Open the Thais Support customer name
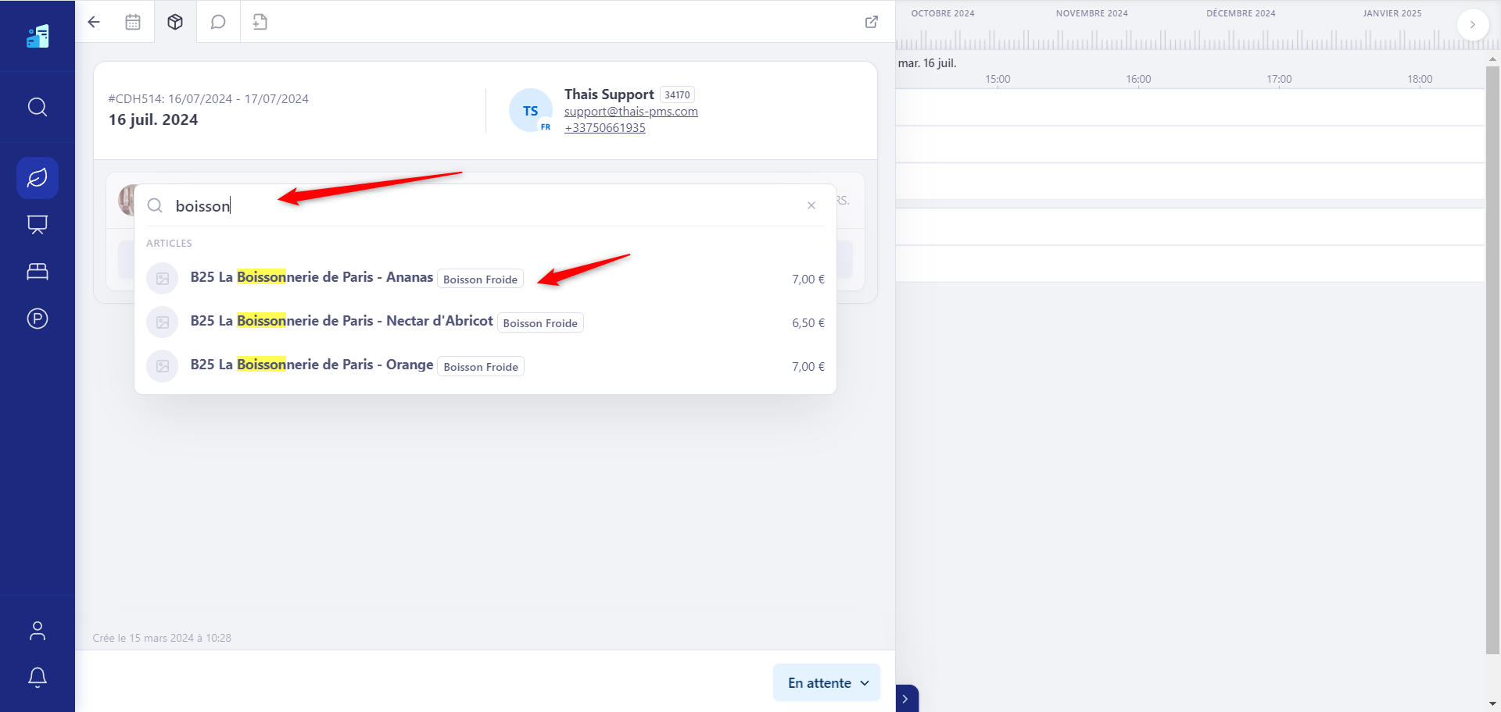 (609, 94)
